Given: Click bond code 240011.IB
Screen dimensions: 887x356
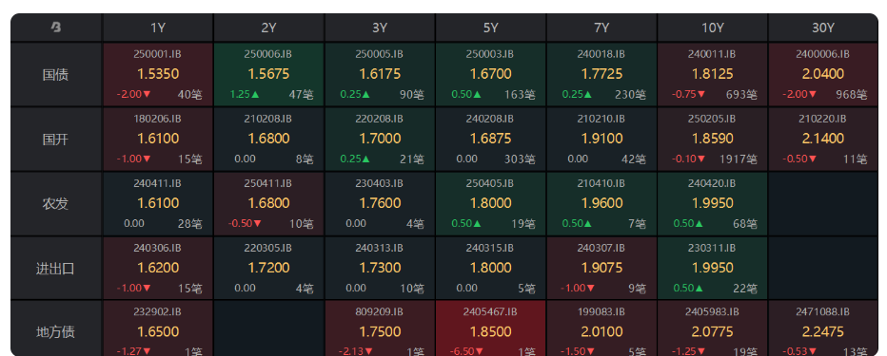Looking at the screenshot, I should coord(712,54).
